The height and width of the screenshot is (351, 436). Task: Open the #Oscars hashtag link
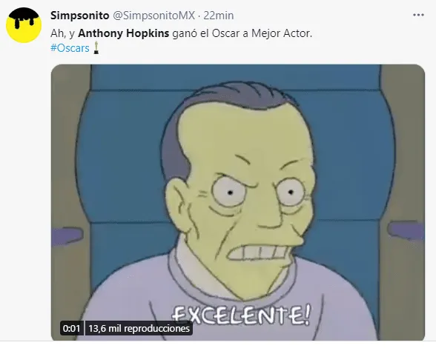pos(70,48)
